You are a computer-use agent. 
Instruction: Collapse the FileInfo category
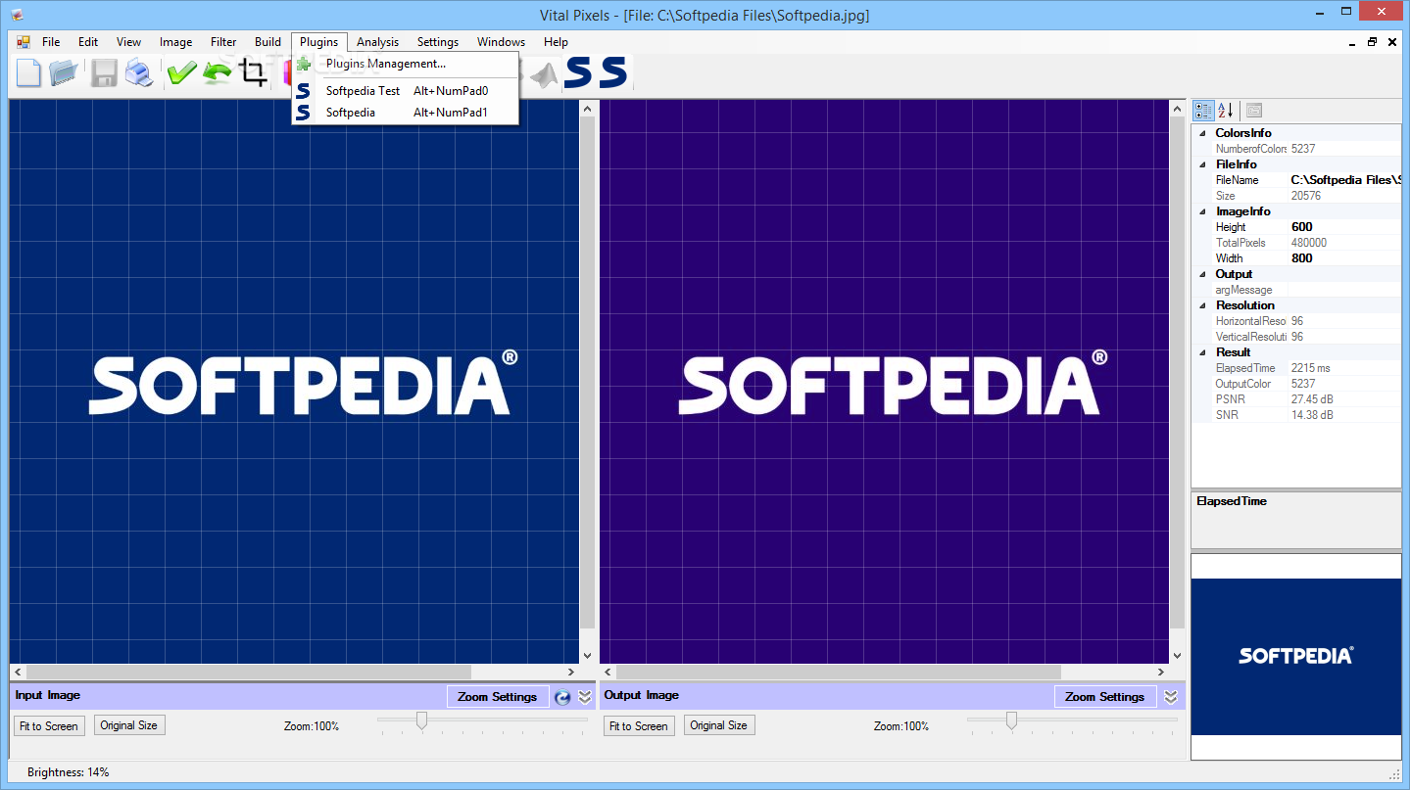[1202, 164]
